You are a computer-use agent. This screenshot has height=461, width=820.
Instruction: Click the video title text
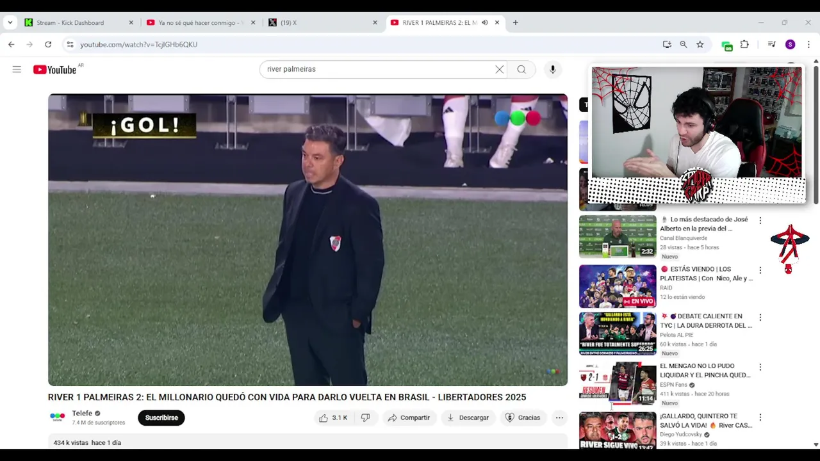click(287, 397)
